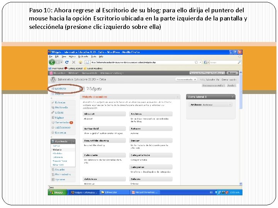Click the Cerrar sesión link
The height and width of the screenshot is (208, 278).
click(x=229, y=80)
